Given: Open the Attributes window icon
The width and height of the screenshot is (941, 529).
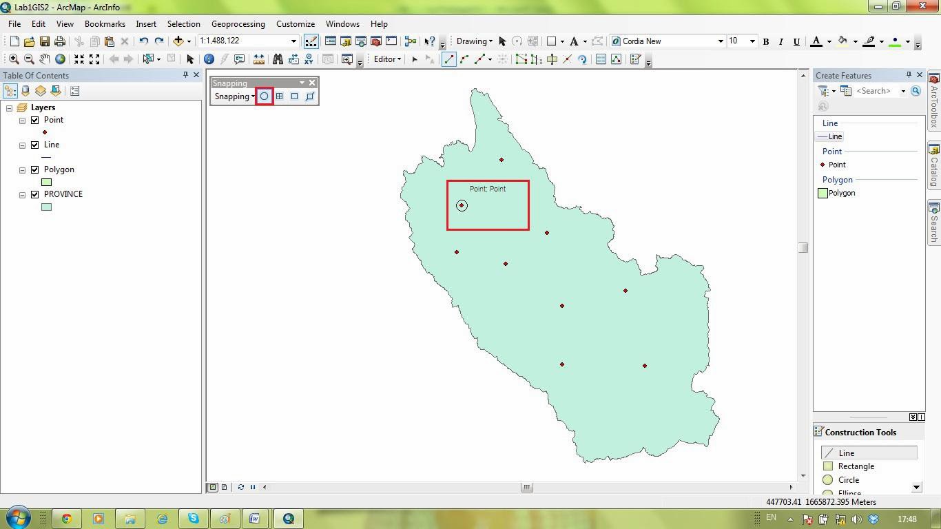Looking at the screenshot, I should coord(601,59).
